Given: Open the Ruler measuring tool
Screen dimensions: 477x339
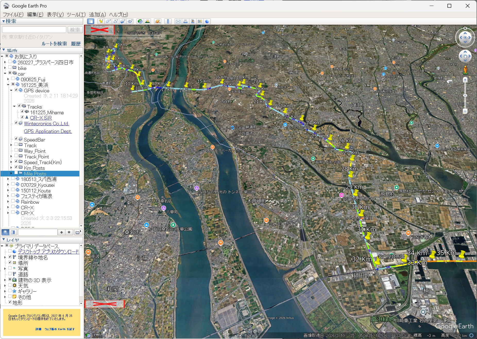Looking at the screenshot, I should 168,21.
